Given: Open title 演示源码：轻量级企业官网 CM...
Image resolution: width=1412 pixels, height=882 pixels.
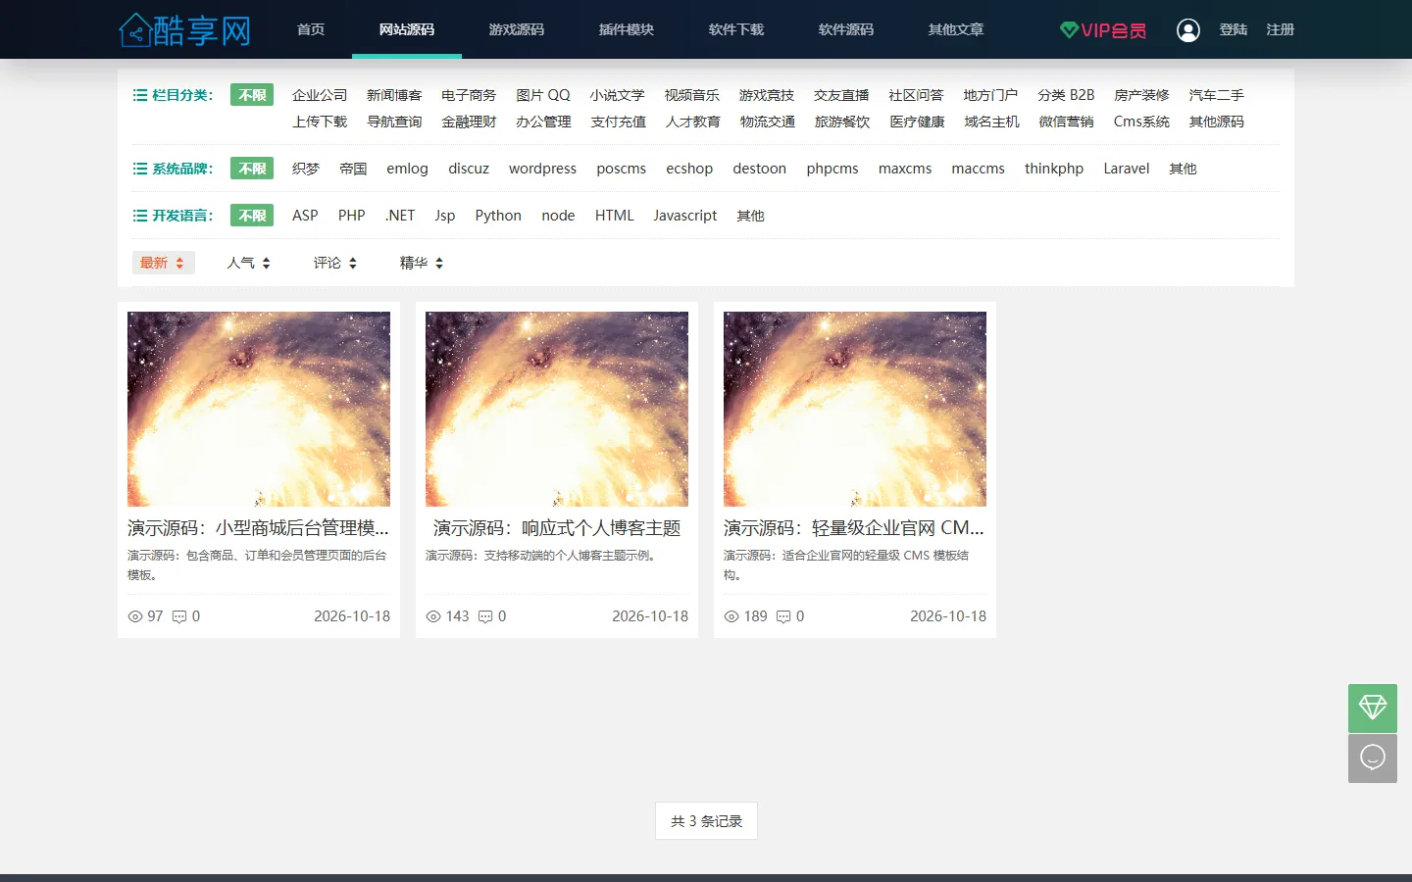Looking at the screenshot, I should tap(854, 528).
